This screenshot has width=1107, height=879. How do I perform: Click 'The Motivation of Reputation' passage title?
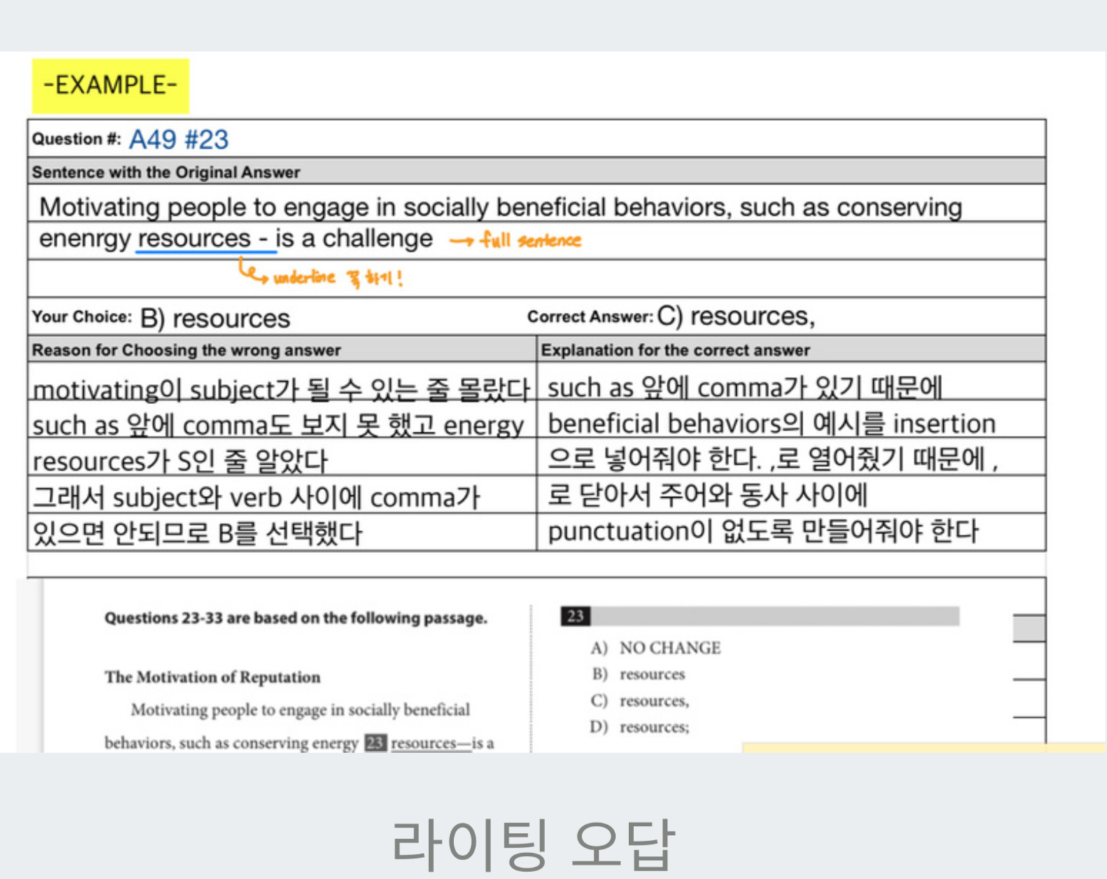point(212,677)
